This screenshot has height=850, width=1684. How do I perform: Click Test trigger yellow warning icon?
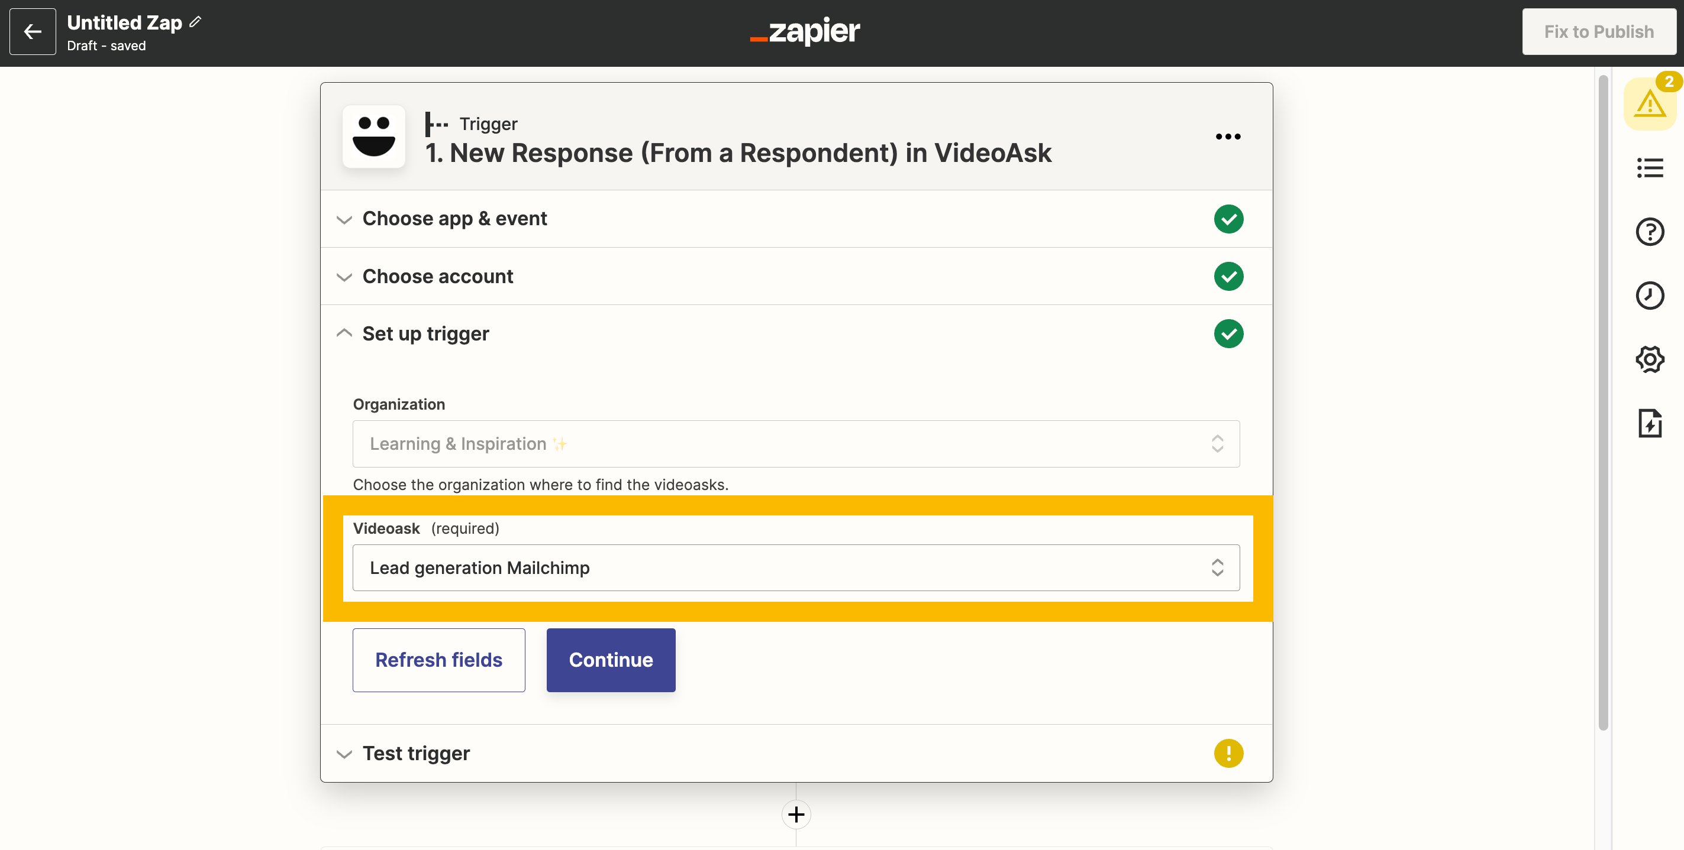click(x=1228, y=754)
